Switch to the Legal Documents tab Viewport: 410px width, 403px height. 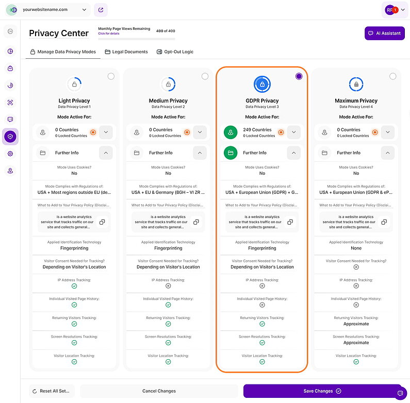point(126,52)
